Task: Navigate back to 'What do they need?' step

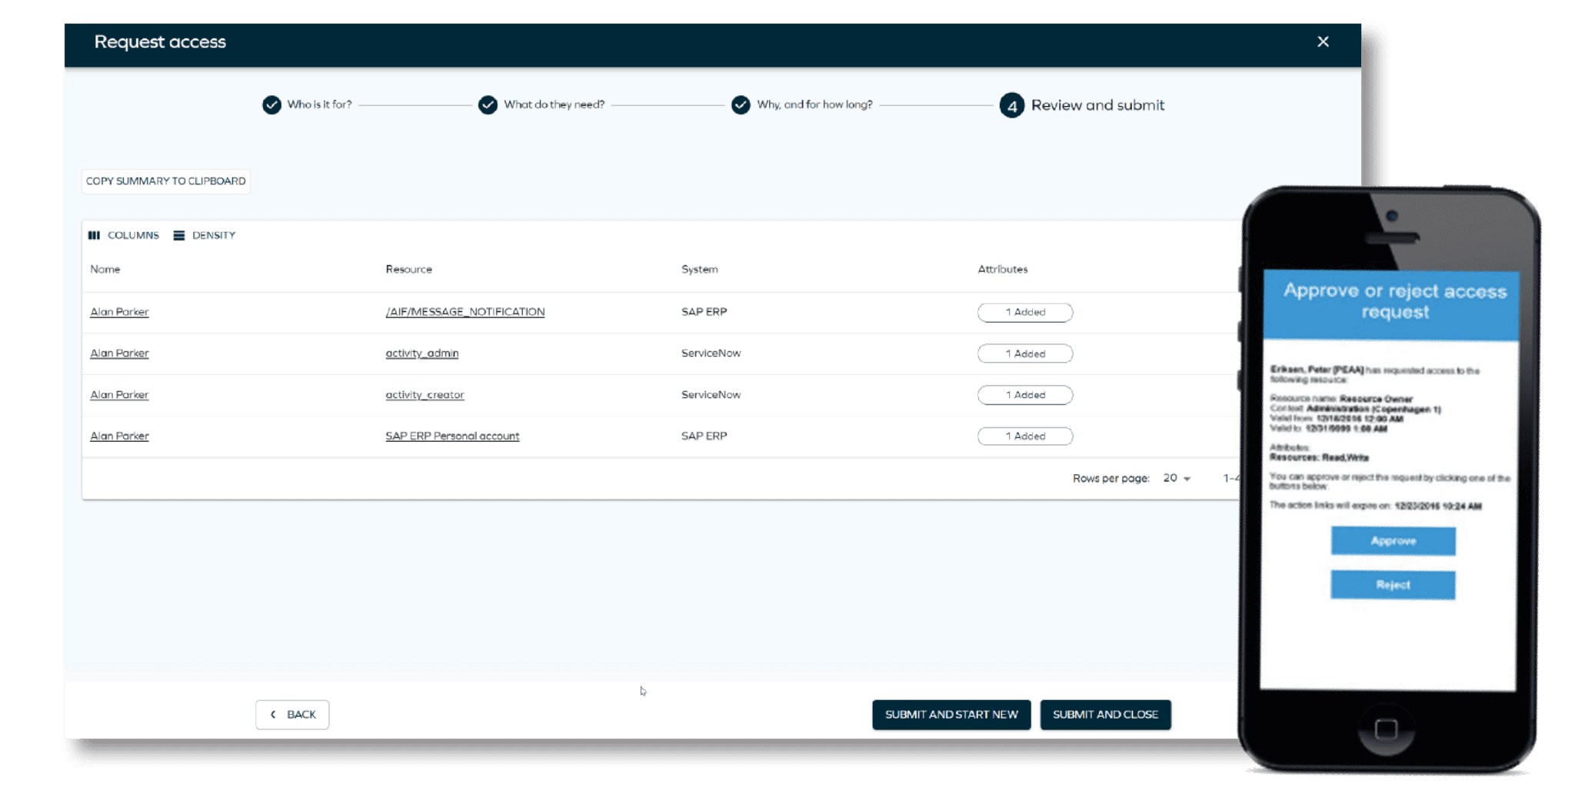Action: tap(555, 105)
